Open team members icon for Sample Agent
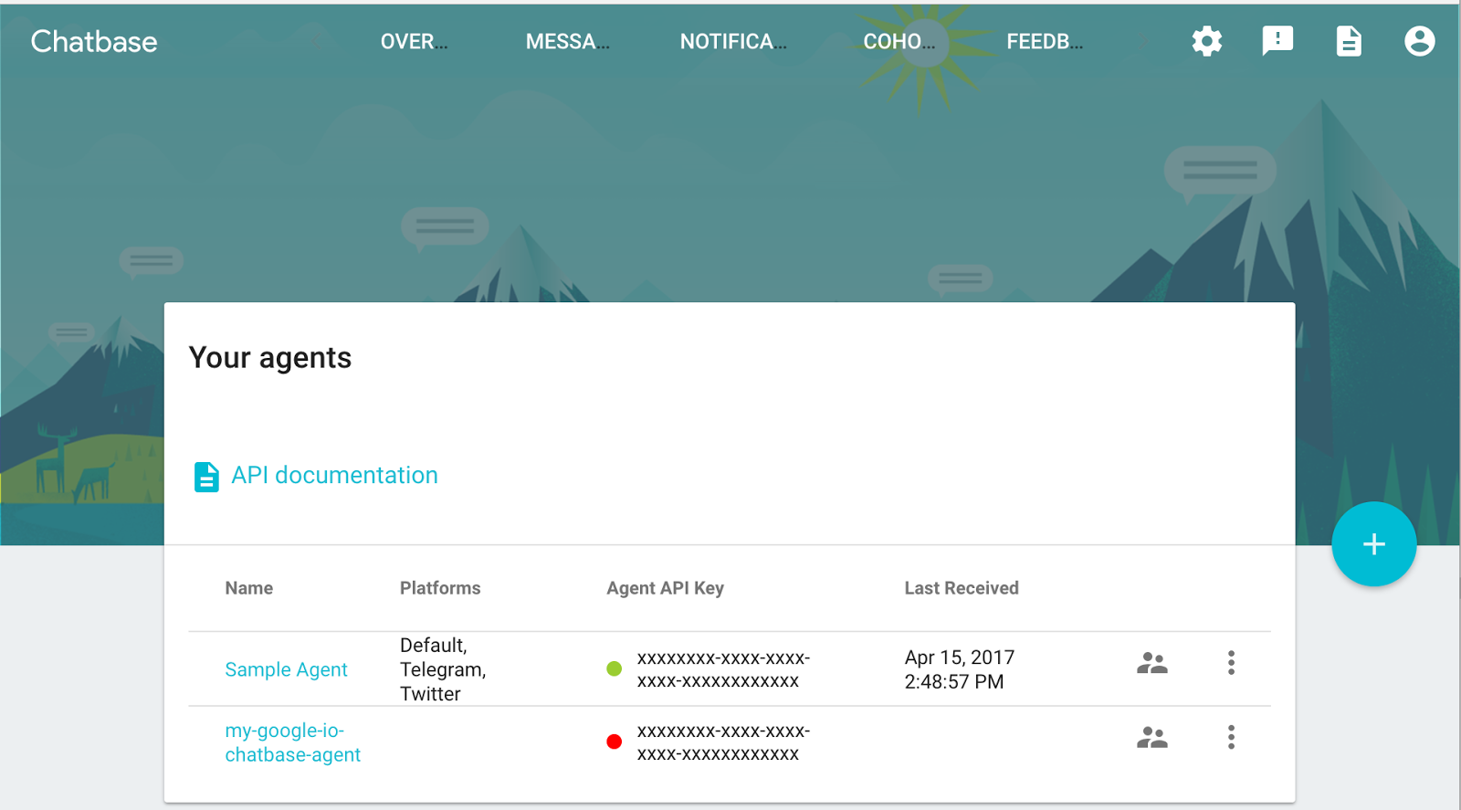1461x810 pixels. click(x=1152, y=663)
